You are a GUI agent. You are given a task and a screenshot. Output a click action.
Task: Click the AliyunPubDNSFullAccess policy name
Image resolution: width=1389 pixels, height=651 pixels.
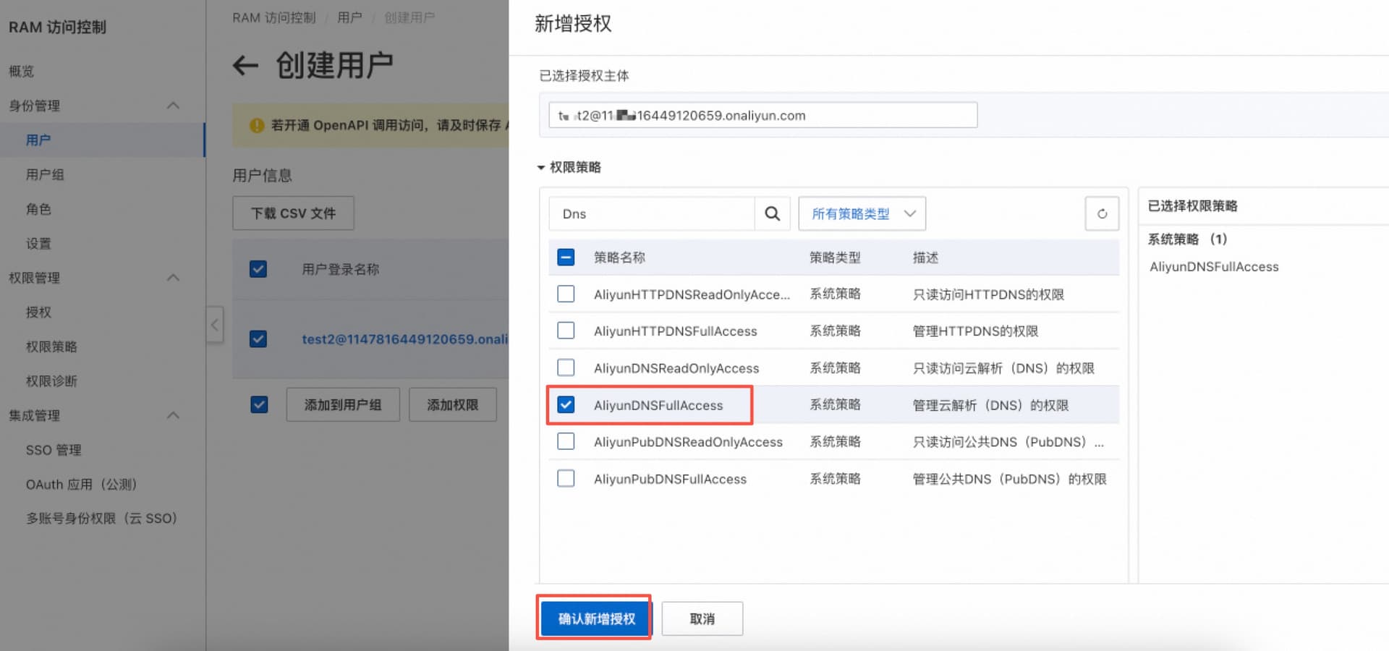[670, 479]
